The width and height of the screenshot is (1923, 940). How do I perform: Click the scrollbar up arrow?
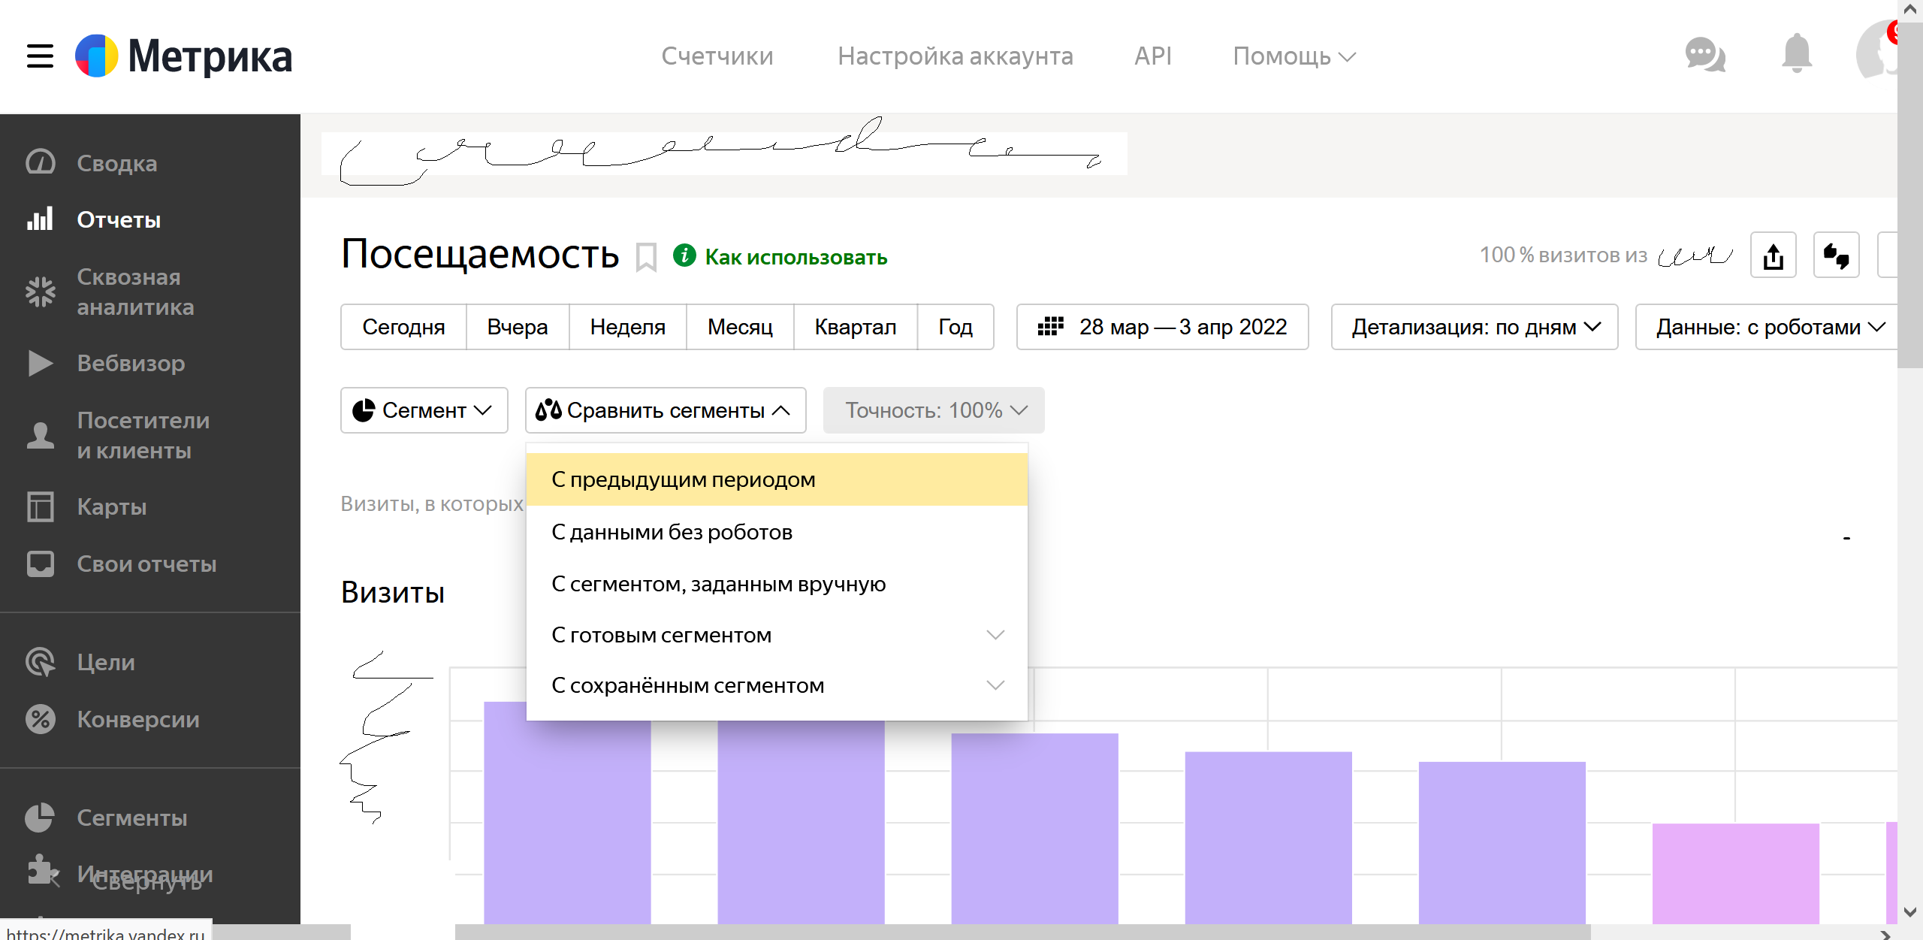(x=1910, y=10)
